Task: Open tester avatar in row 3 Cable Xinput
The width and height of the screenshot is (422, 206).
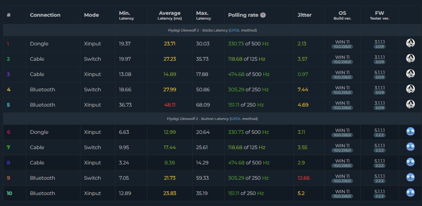Action: 410,74
